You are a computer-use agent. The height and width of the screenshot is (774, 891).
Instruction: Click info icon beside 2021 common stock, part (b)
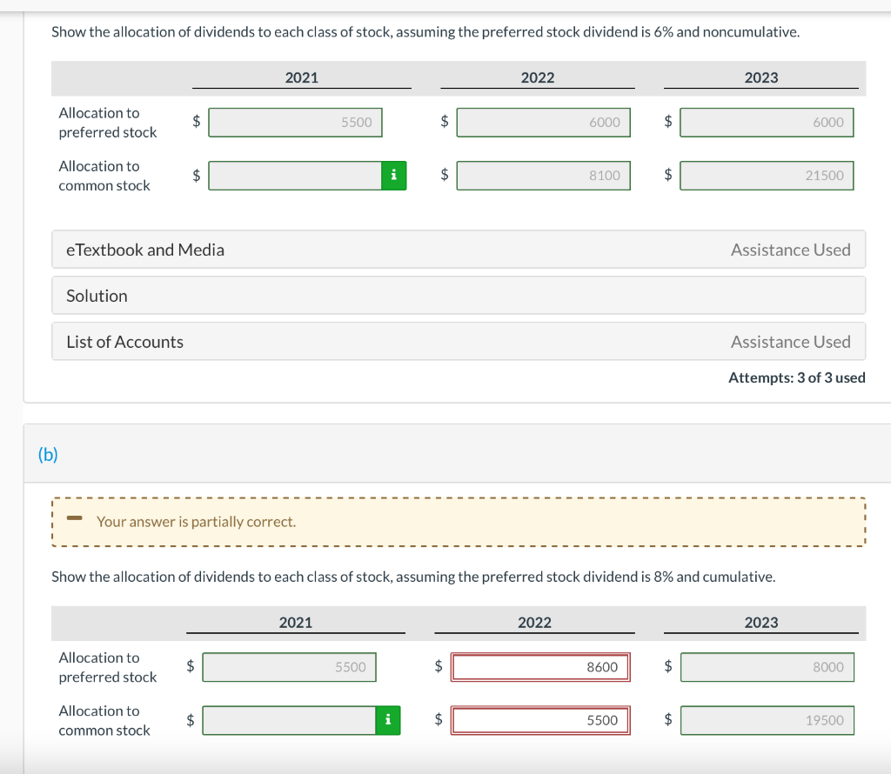coord(388,720)
